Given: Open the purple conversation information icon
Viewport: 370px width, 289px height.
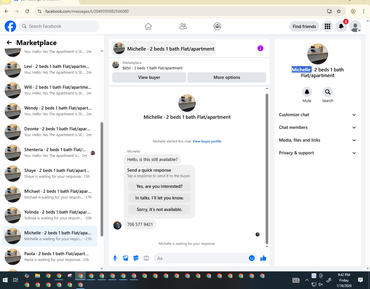Looking at the screenshot, I should pyautogui.click(x=260, y=48).
